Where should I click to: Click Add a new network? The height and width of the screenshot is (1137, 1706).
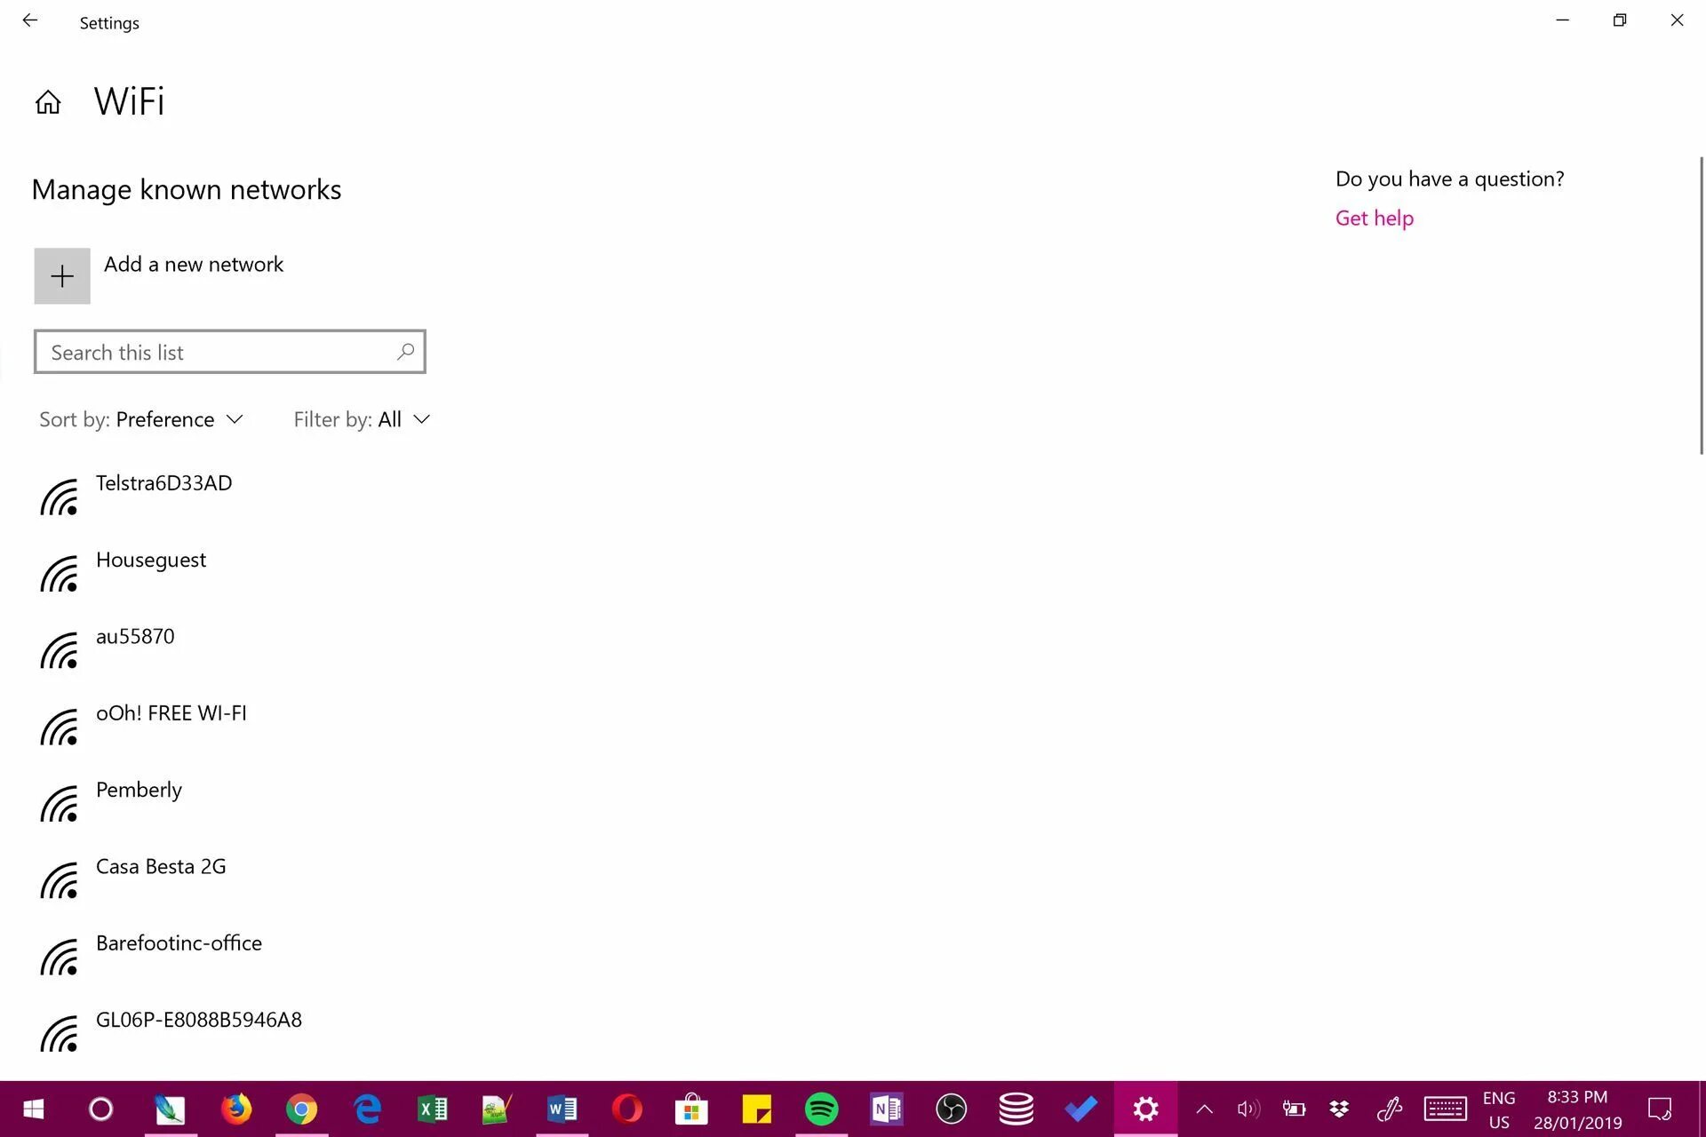click(x=194, y=265)
